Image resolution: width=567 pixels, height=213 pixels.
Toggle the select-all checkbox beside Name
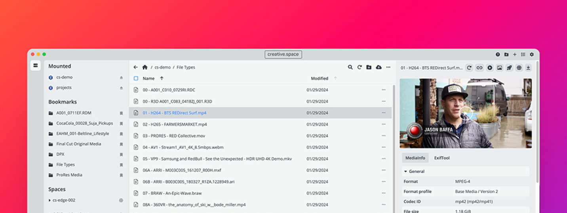(x=136, y=78)
